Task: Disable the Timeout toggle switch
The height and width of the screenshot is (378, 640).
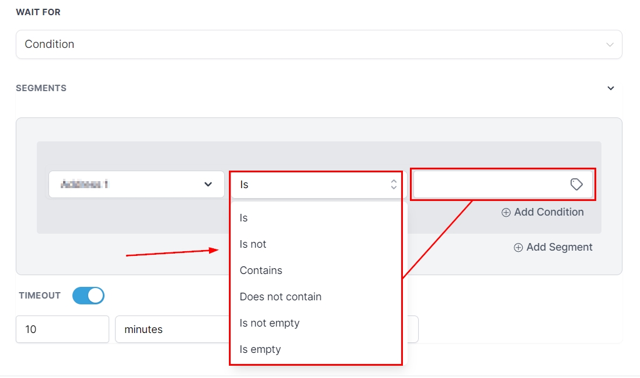Action: (x=88, y=296)
